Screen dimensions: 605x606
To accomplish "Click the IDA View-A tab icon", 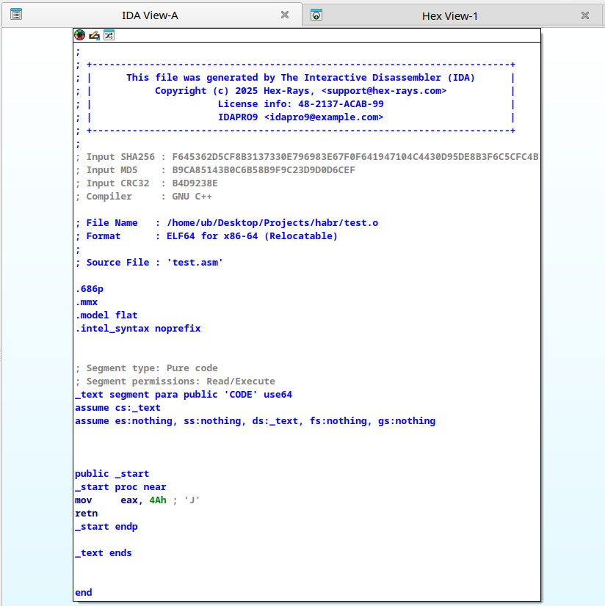I will pos(16,15).
